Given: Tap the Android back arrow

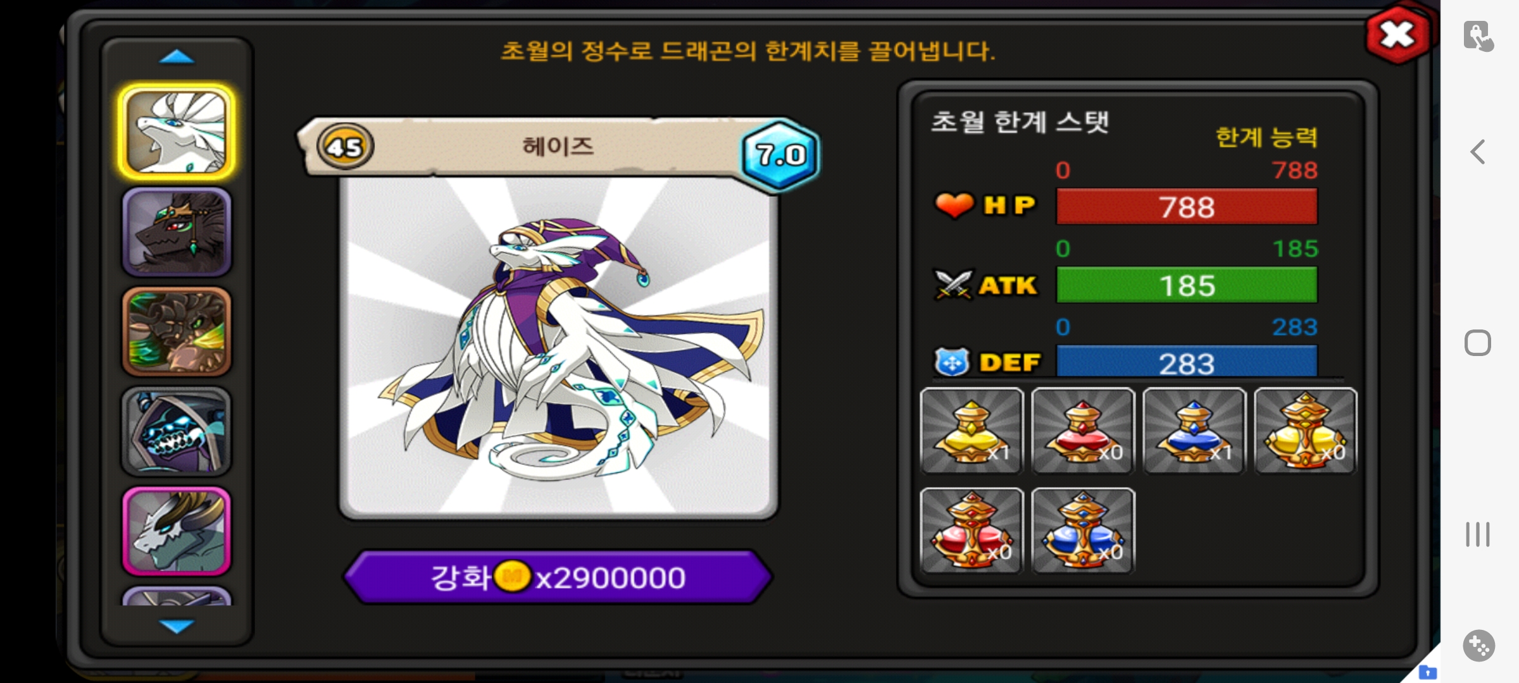Looking at the screenshot, I should [1478, 152].
